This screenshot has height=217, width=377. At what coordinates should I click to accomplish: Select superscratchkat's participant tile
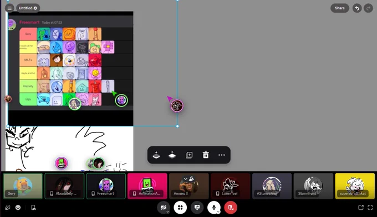point(355,186)
